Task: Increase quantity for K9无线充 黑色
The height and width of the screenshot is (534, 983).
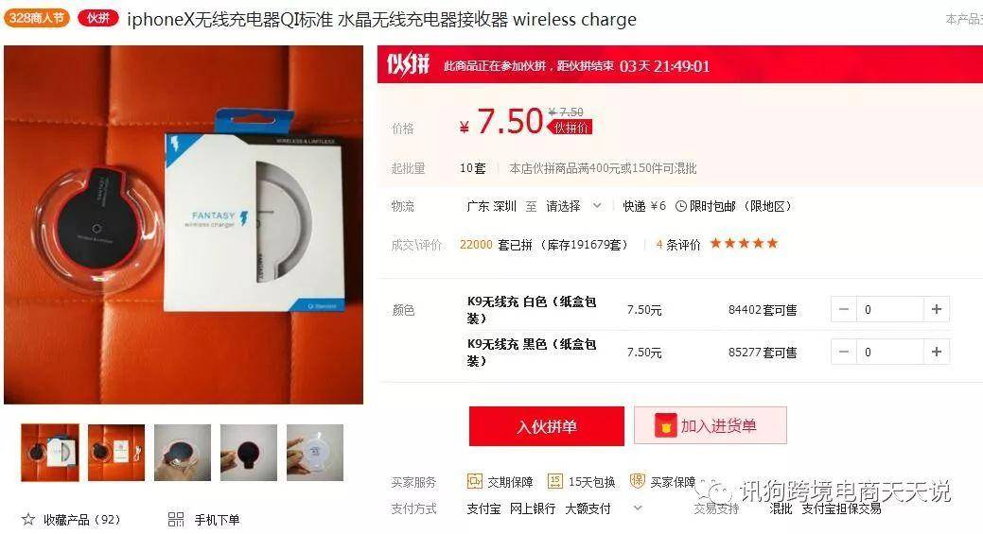Action: click(x=937, y=352)
